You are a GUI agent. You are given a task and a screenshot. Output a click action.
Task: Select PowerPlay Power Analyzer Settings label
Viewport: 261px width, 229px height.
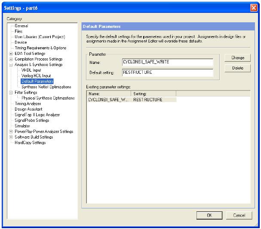44,132
